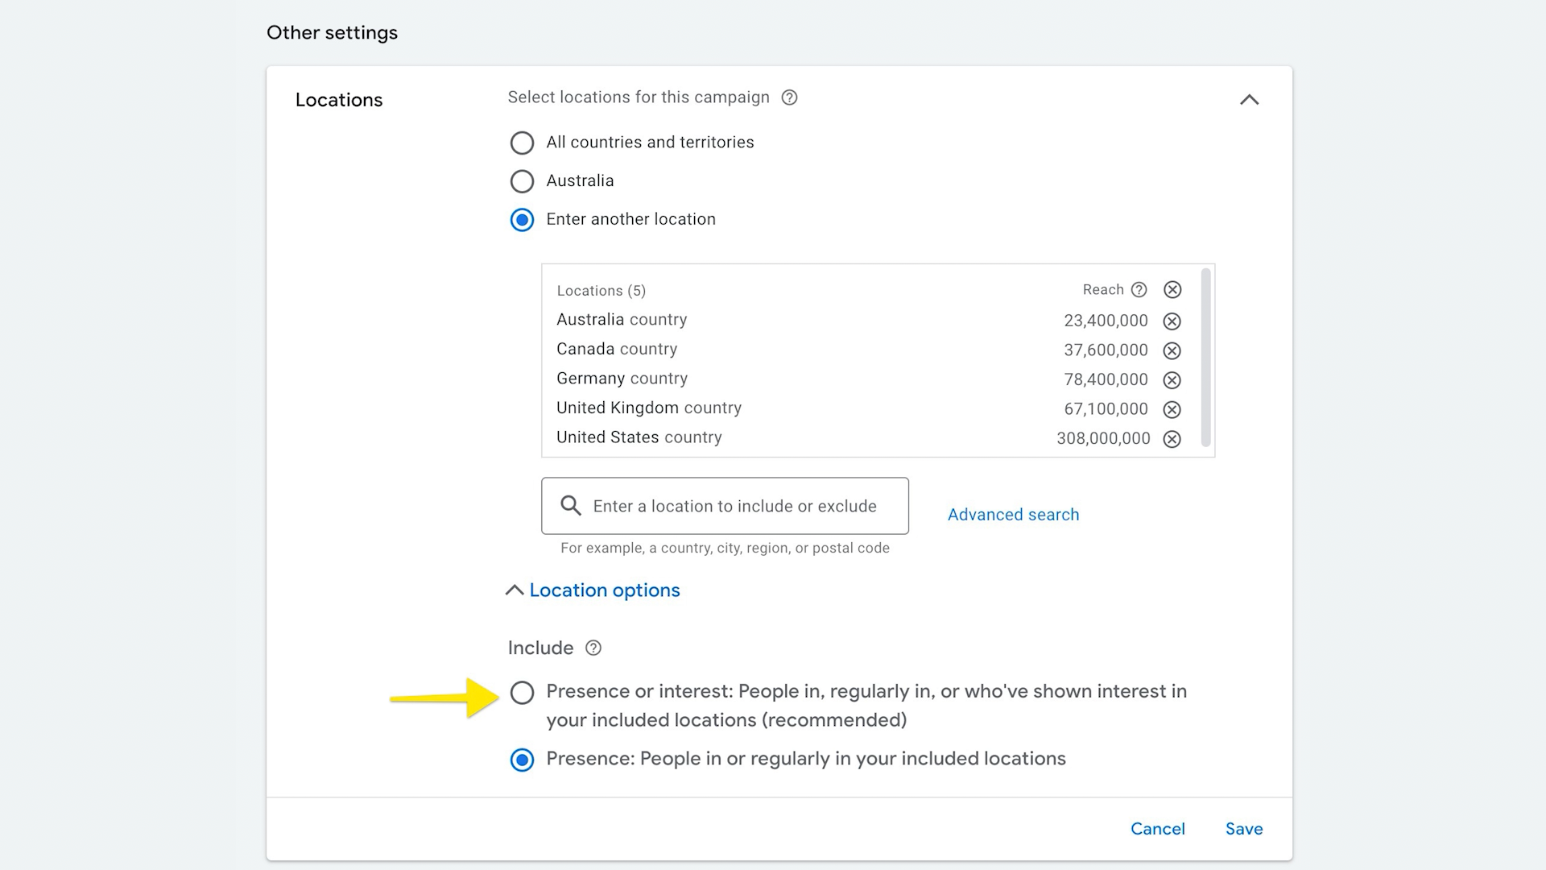Collapse the Locations settings panel

pyautogui.click(x=1249, y=100)
